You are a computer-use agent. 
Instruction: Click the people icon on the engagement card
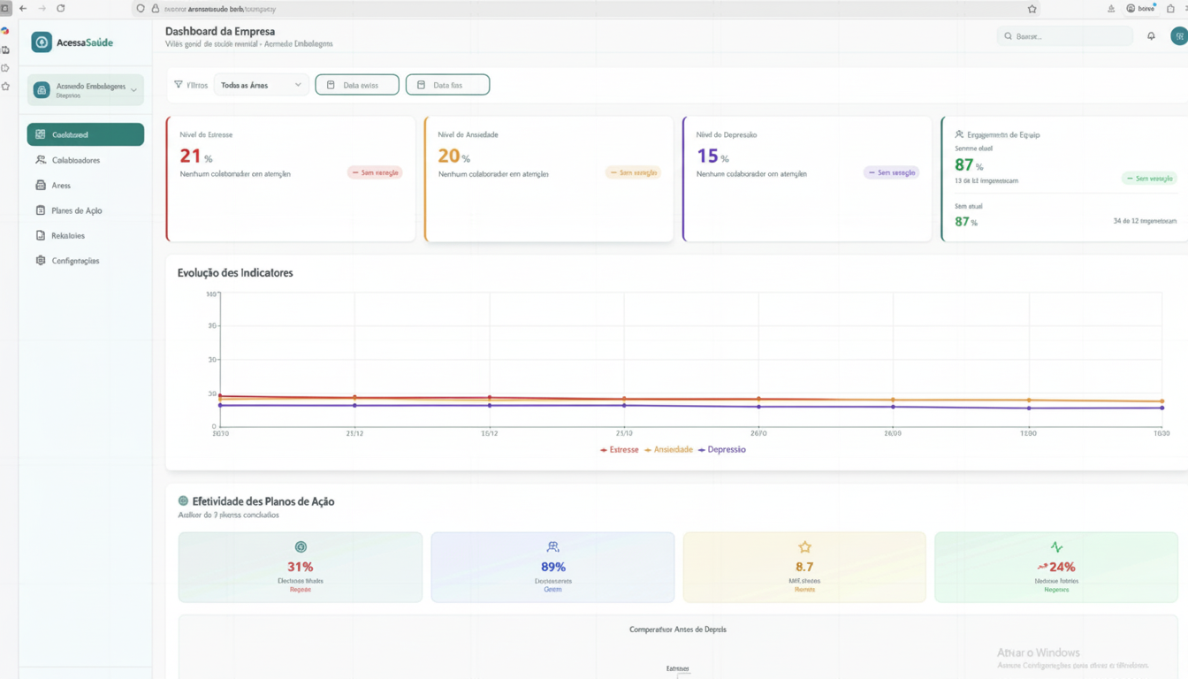click(959, 134)
